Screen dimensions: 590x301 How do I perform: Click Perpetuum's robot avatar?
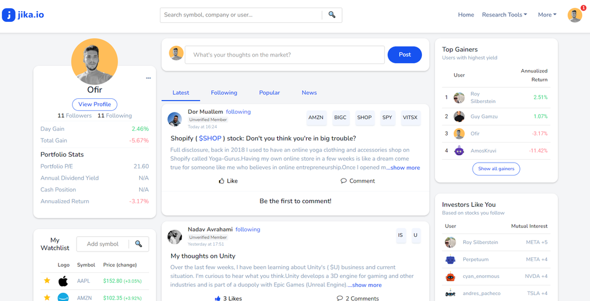coord(450,259)
